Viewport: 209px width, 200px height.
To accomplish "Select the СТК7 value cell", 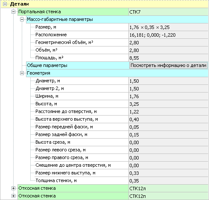I will pyautogui.click(x=168, y=12).
